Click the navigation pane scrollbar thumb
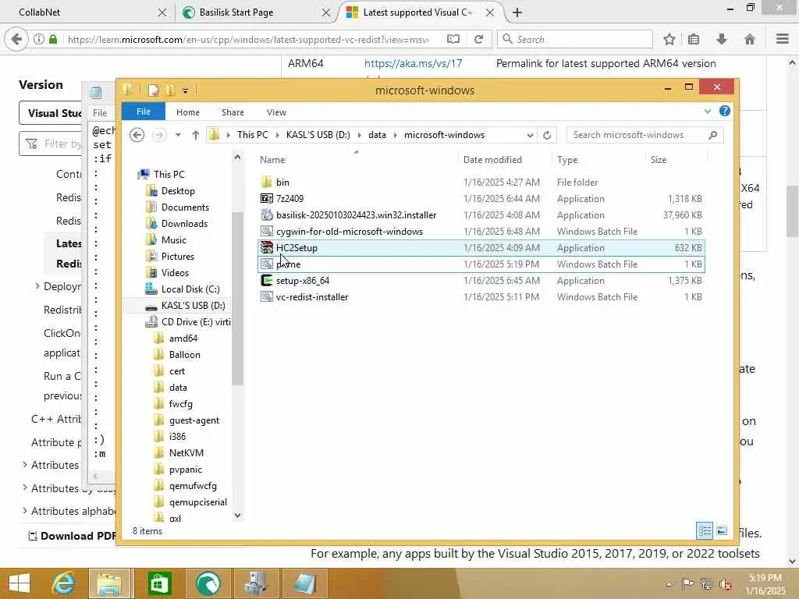The height and width of the screenshot is (599, 799). tap(237, 298)
